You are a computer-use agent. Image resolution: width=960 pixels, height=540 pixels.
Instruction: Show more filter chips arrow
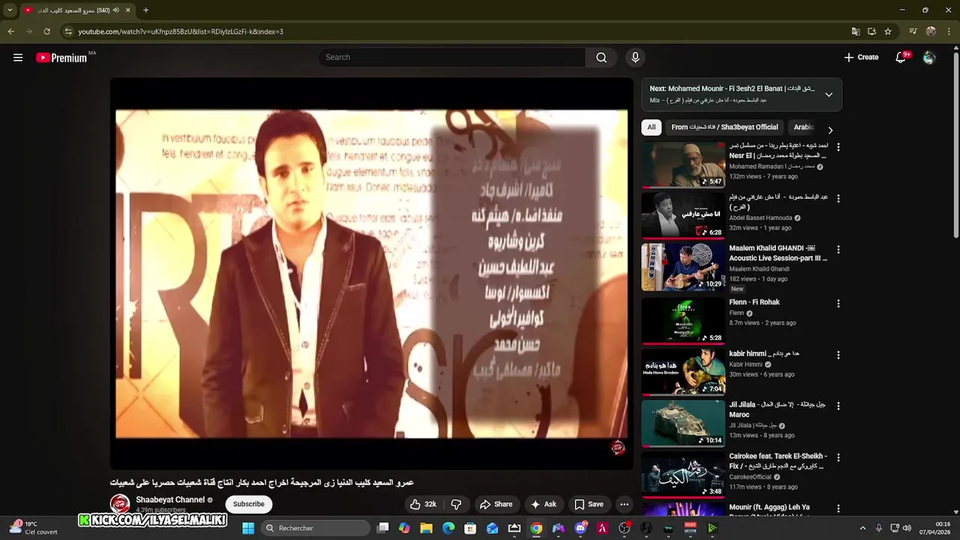[x=830, y=130]
